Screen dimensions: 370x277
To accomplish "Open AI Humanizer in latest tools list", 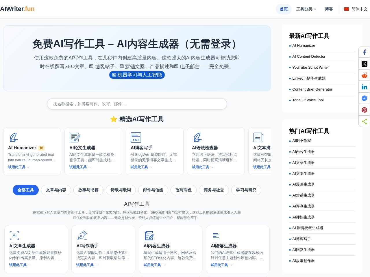I will [304, 46].
